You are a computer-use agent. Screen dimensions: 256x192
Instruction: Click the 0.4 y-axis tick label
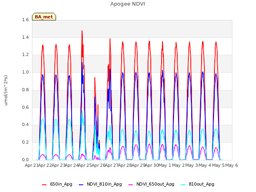click(x=25, y=124)
